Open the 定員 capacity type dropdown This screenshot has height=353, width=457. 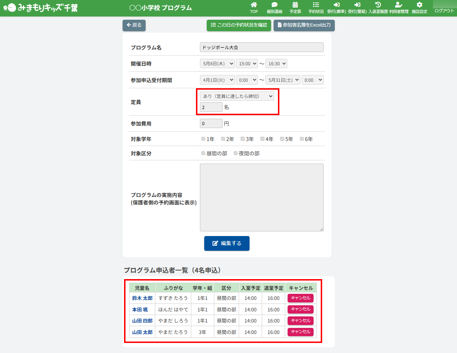[237, 96]
